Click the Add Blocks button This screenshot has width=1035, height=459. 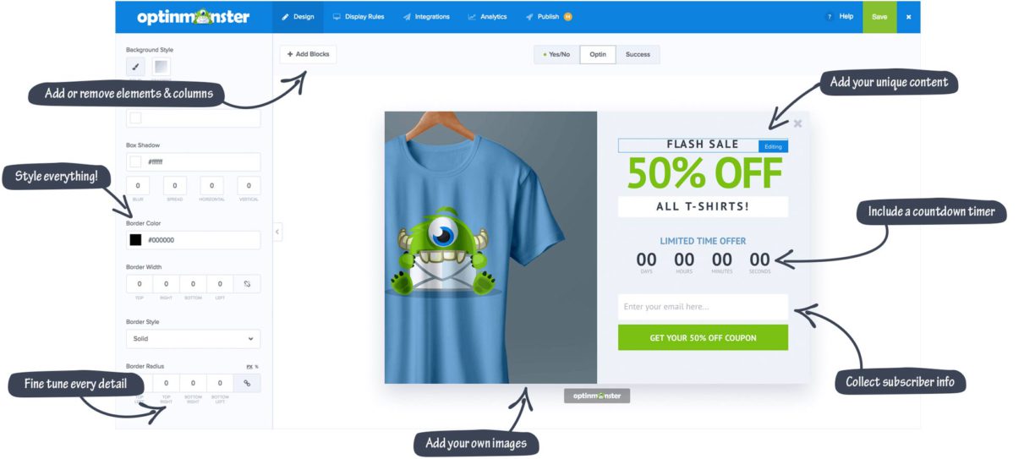coord(308,54)
